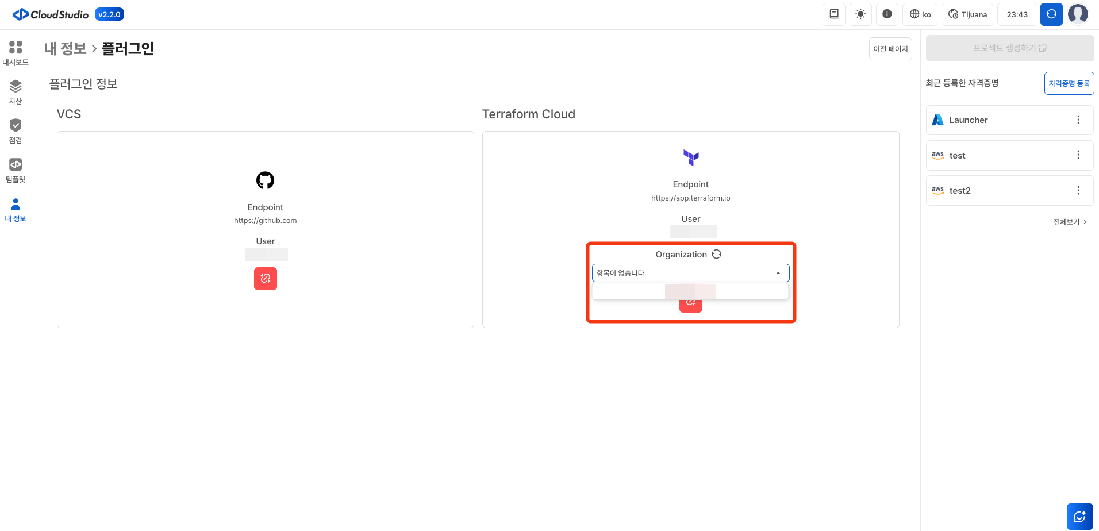The image size is (1099, 531).
Task: Go to 대시보드 in sidebar
Action: point(16,53)
